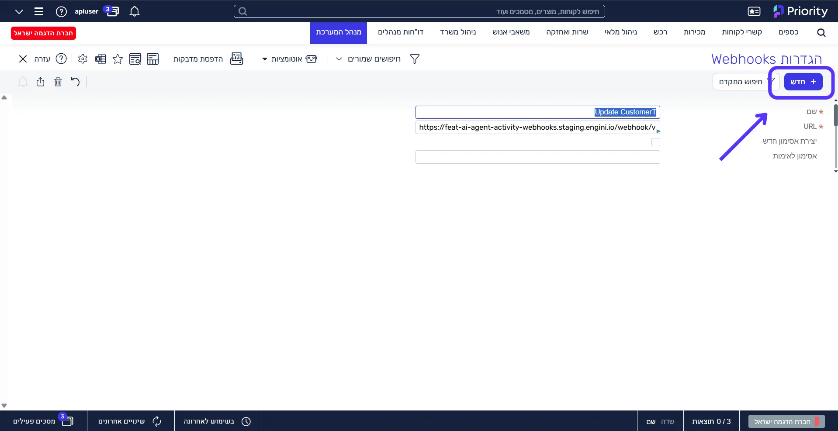The width and height of the screenshot is (838, 431).
Task: Open מסכים פעילים in bottom bar
Action: (43, 421)
